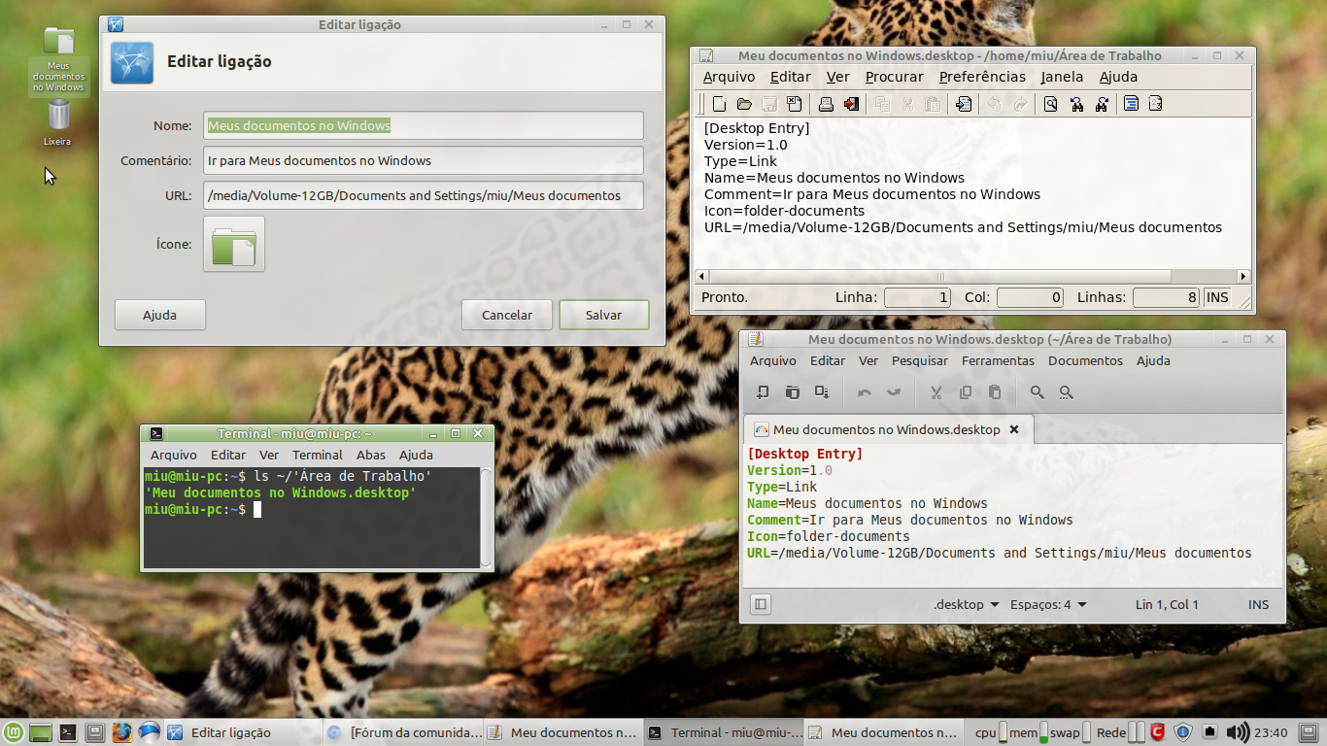Open the Abas menu in the terminal
The image size is (1327, 746).
[370, 455]
